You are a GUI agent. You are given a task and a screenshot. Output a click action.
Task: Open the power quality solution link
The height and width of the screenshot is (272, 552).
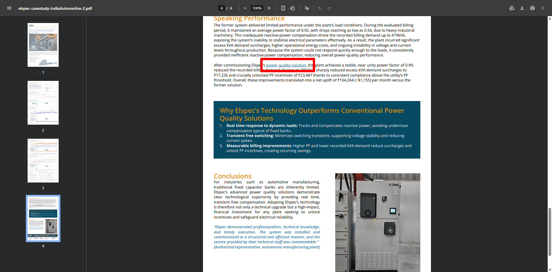[286, 65]
